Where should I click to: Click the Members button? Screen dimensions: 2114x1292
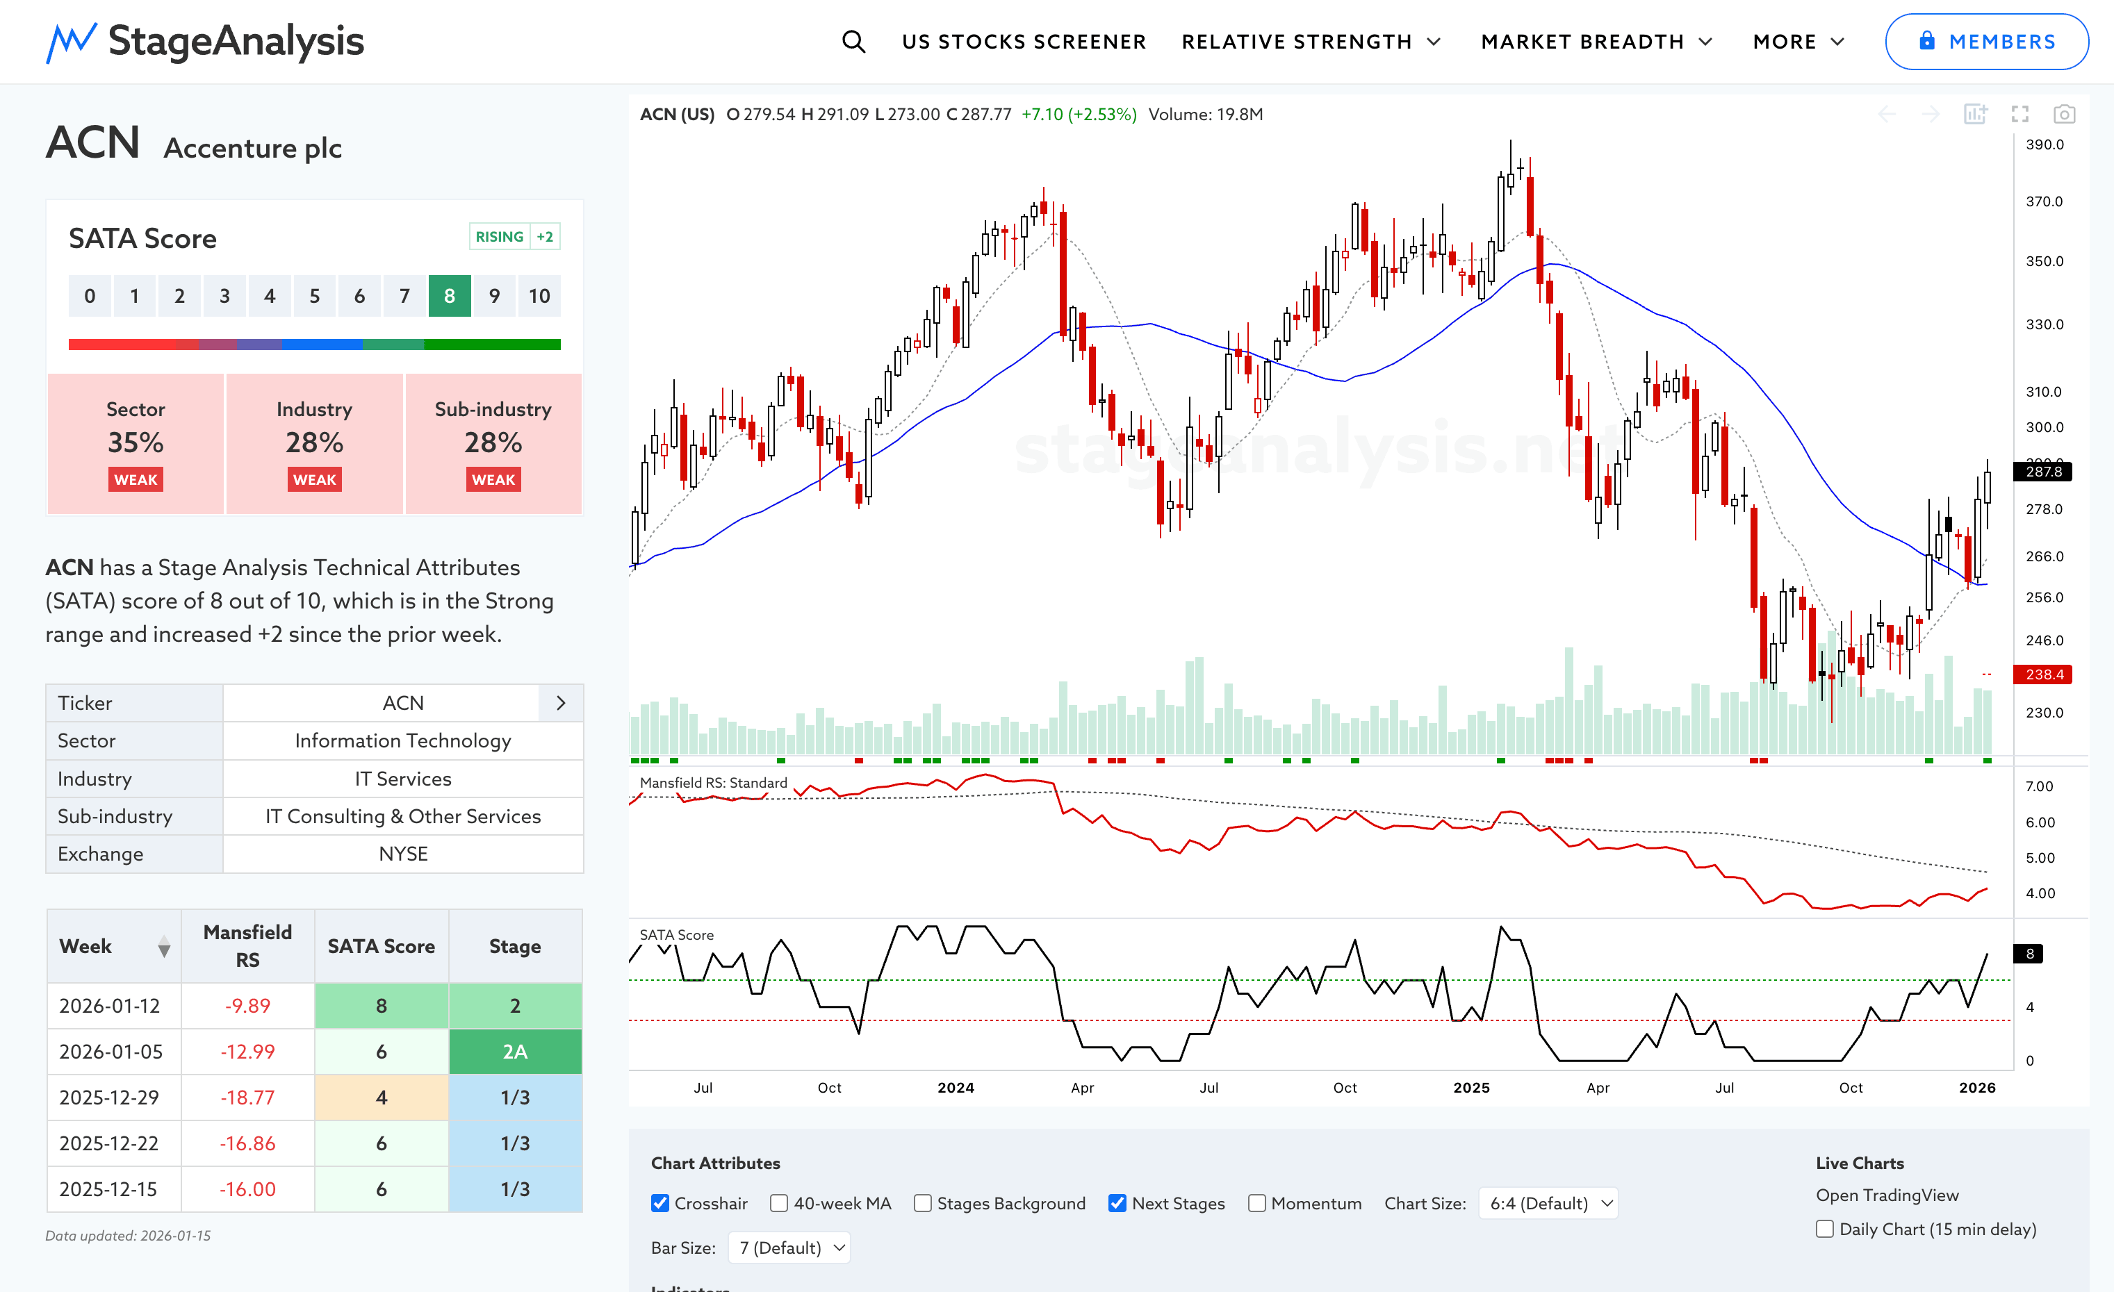coord(1986,41)
